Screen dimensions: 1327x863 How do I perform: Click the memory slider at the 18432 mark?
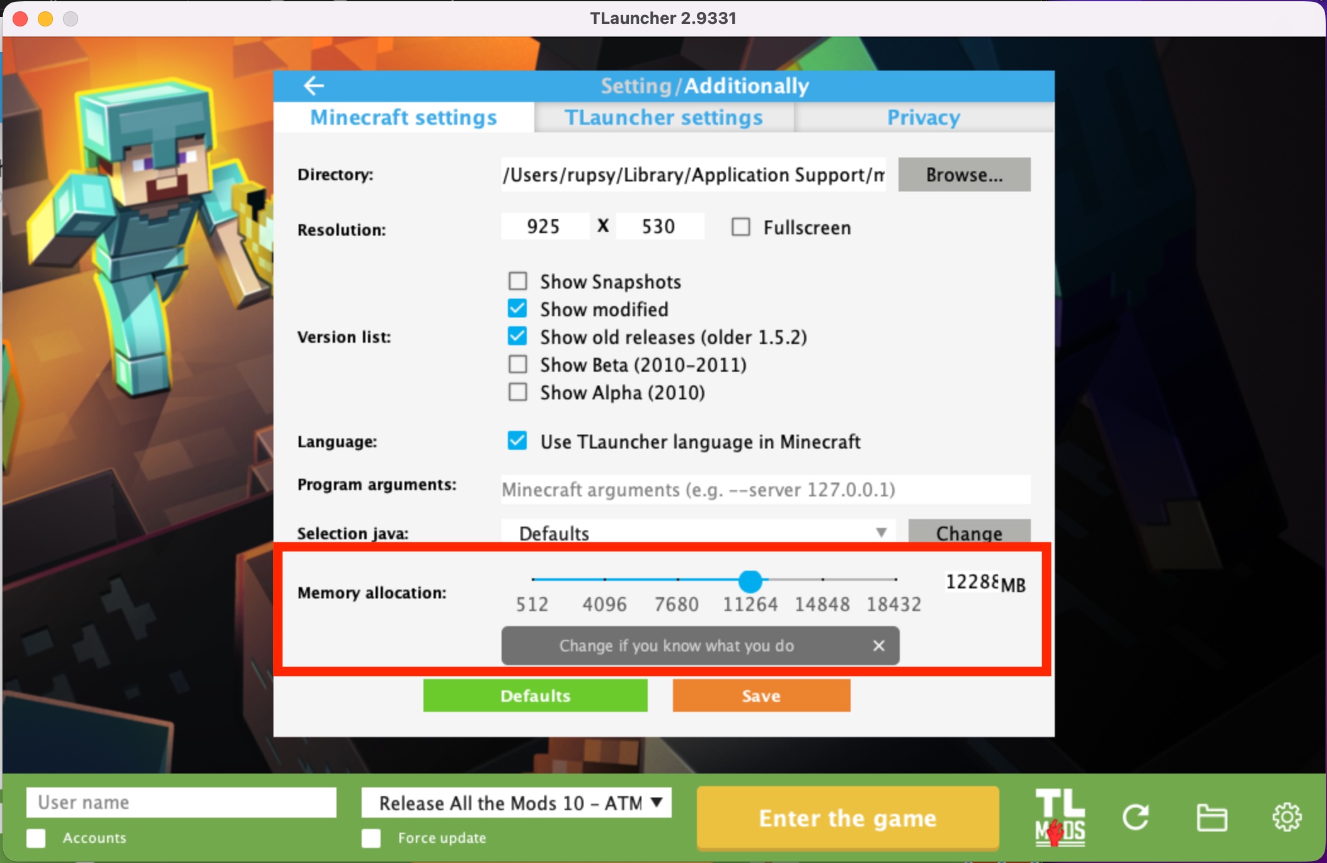tap(895, 579)
